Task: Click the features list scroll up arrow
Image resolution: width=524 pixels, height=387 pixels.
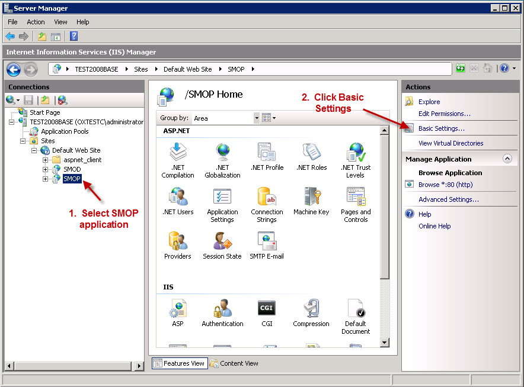Action: click(x=385, y=130)
